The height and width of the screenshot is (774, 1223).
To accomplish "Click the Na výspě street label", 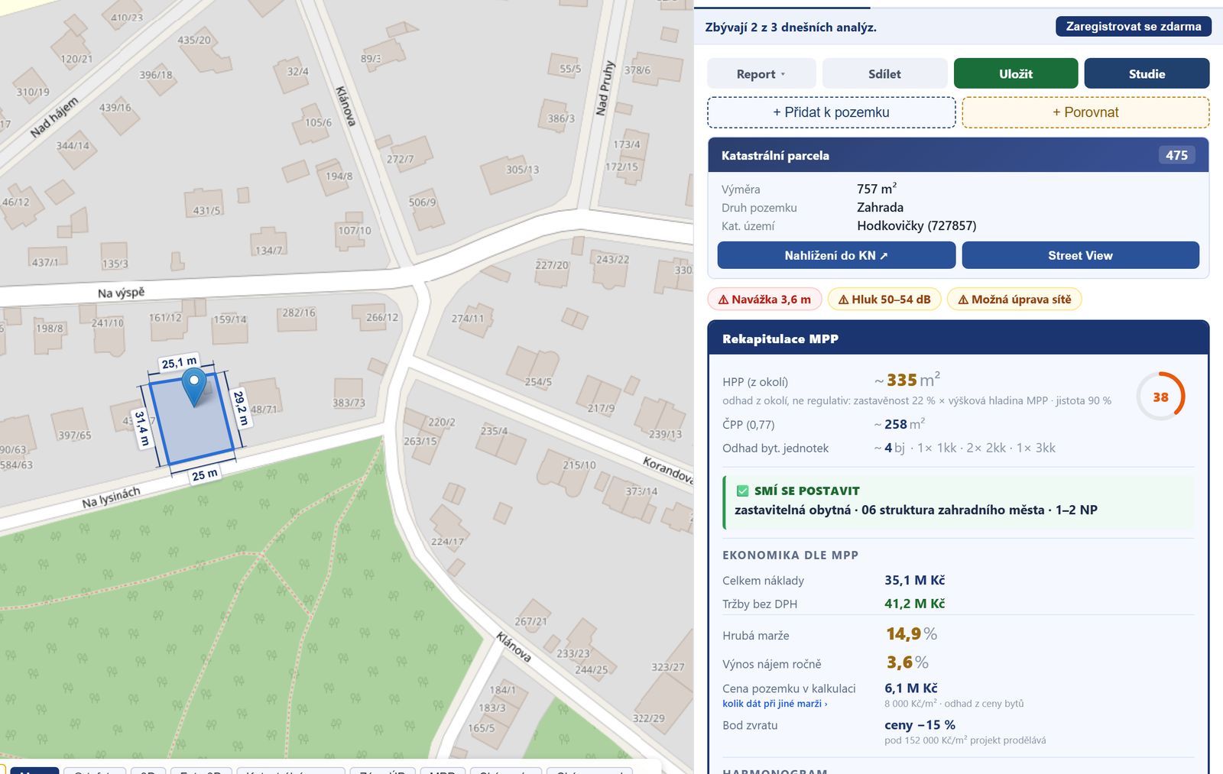I will (121, 292).
